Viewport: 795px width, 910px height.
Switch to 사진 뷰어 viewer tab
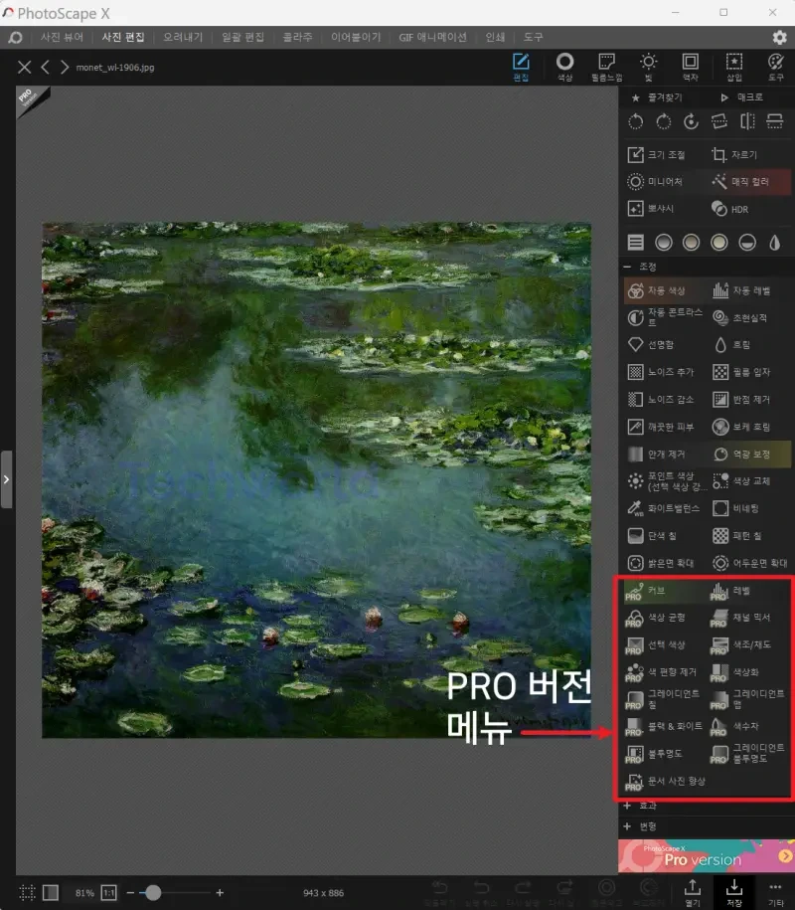point(62,37)
